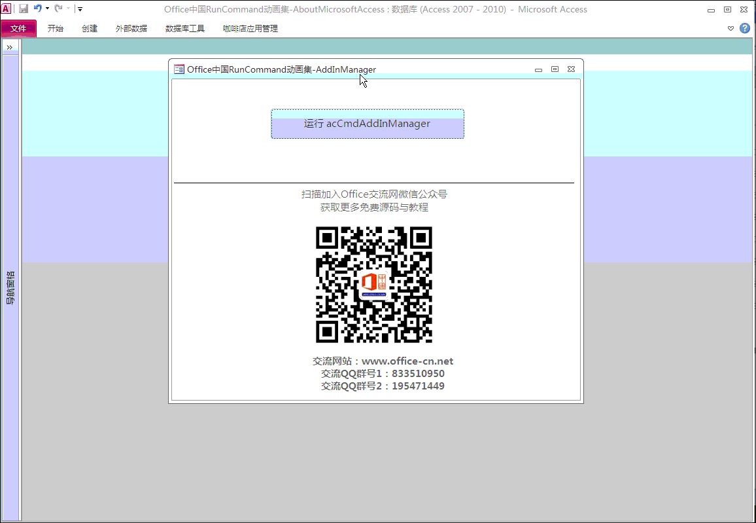Click the QQ group number 195471449

pyautogui.click(x=418, y=386)
